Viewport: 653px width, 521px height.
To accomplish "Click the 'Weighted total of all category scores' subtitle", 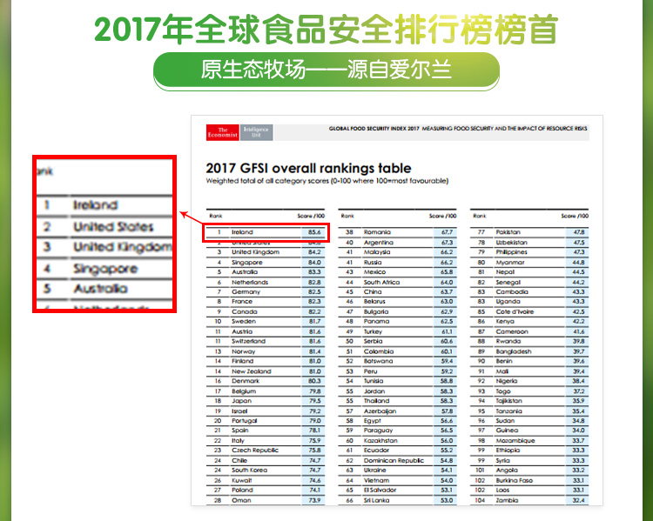I will point(326,182).
